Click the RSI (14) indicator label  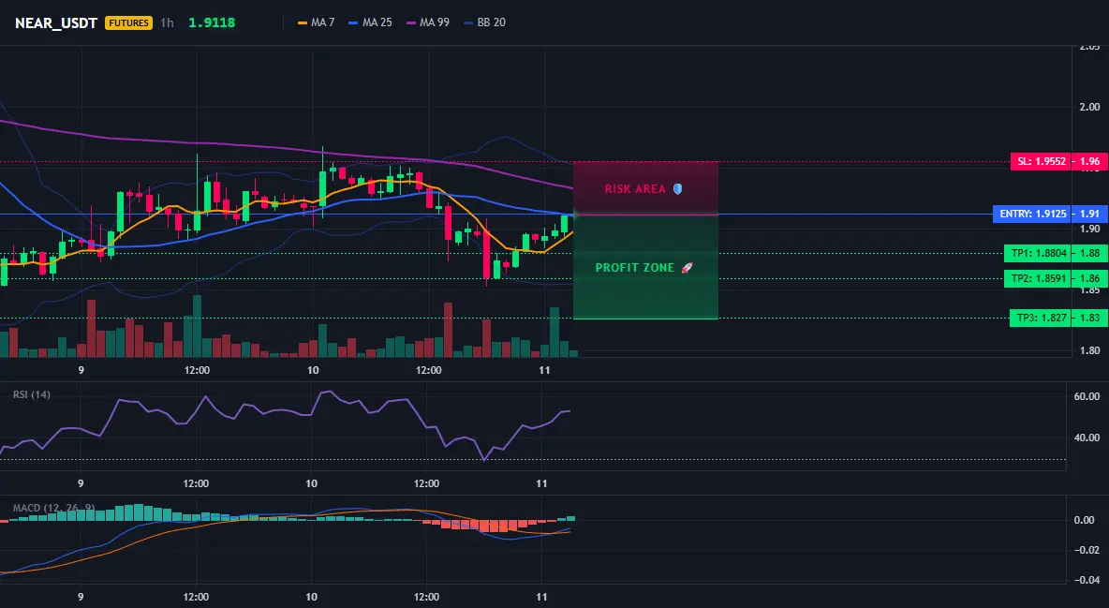point(32,394)
